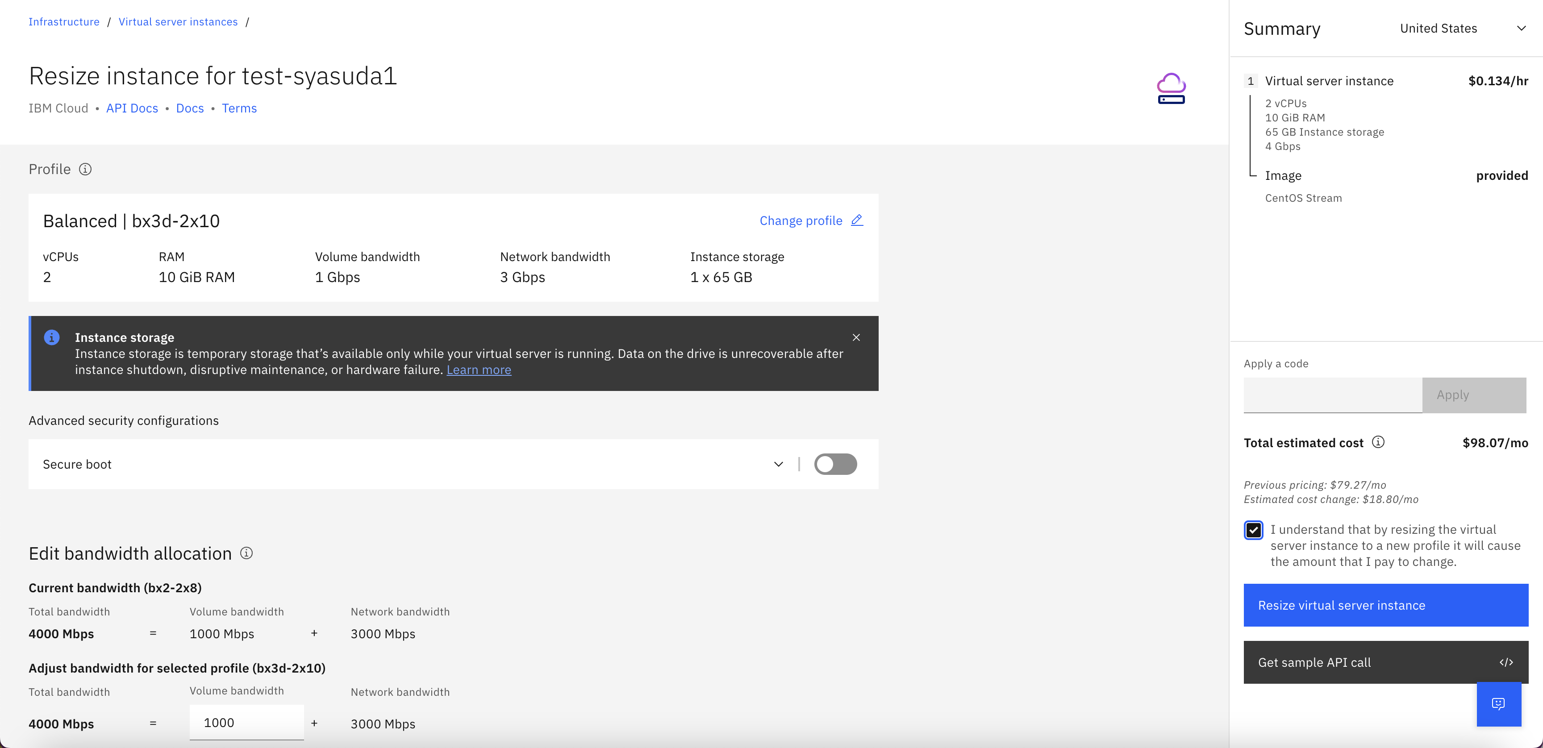Screen dimensions: 1543x748
Task: Click the Apply a code text field
Action: coord(1332,395)
